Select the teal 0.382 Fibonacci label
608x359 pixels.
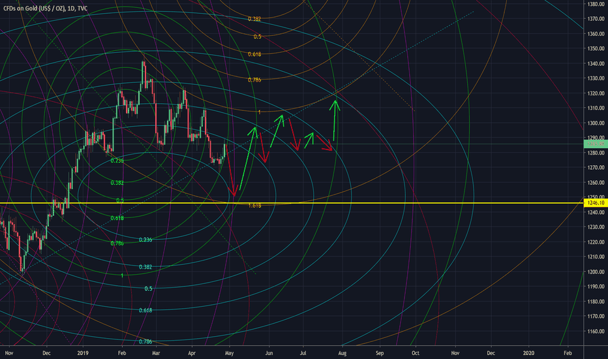145,267
